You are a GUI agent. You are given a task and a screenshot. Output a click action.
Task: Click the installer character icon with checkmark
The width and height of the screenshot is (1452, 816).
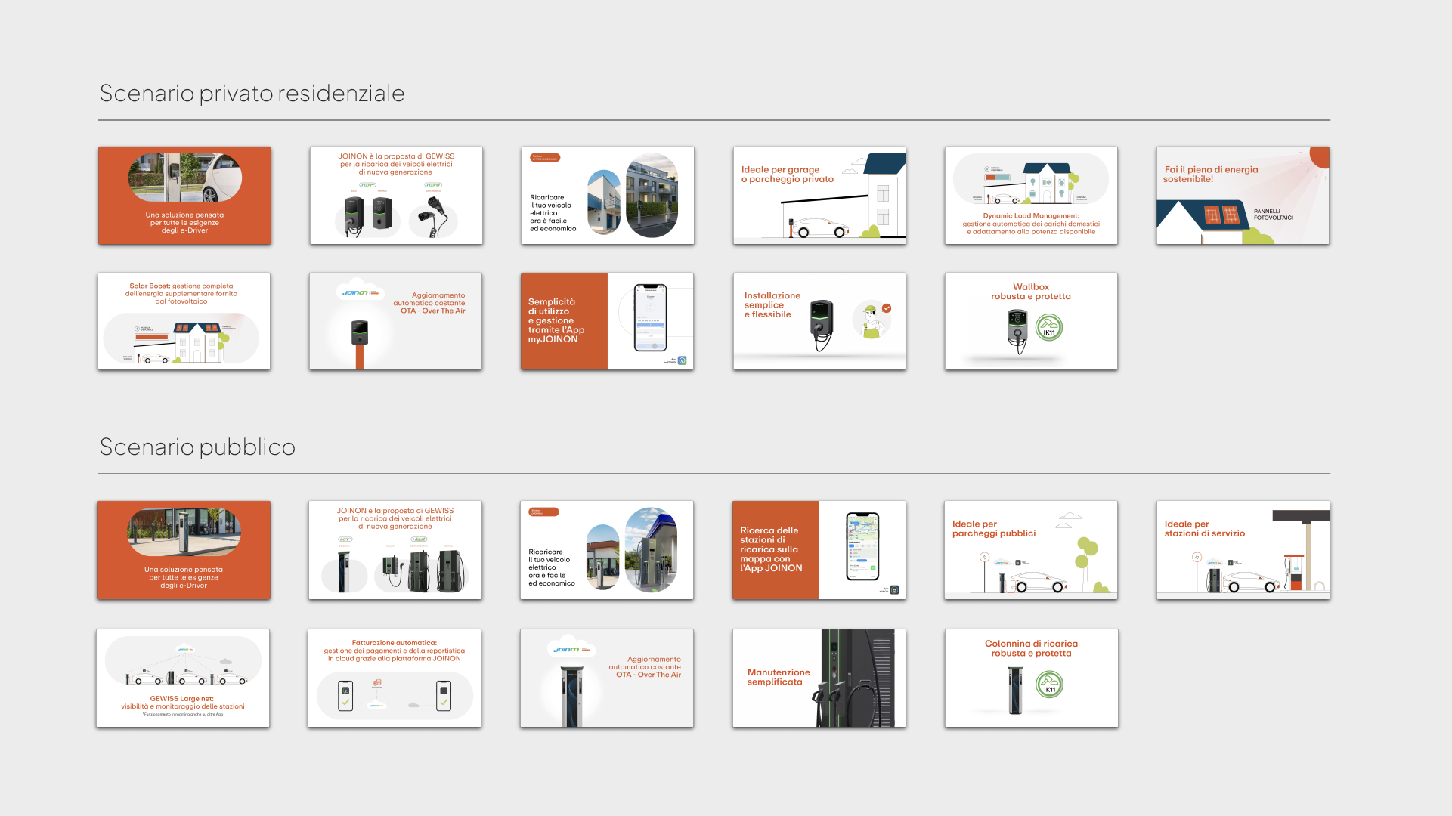coord(873,320)
